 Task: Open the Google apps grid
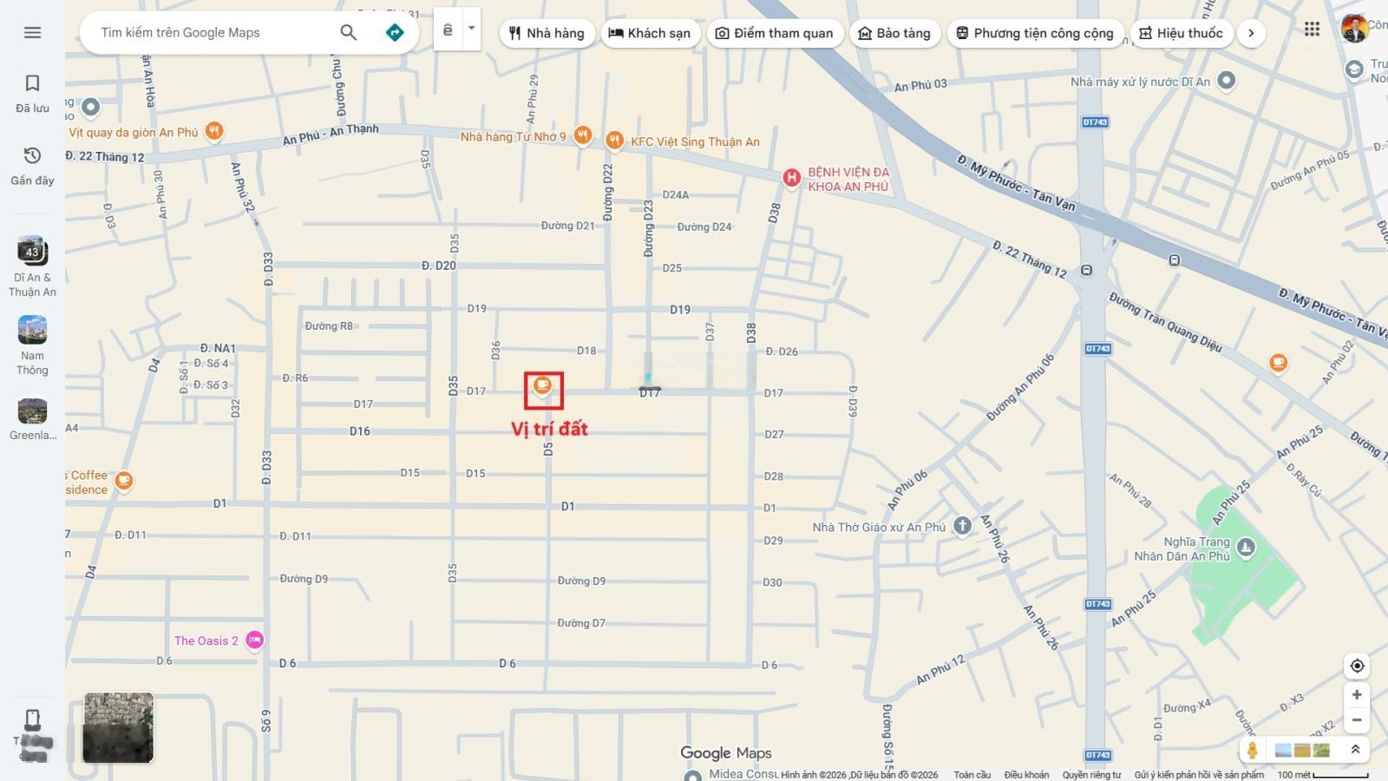1312,30
